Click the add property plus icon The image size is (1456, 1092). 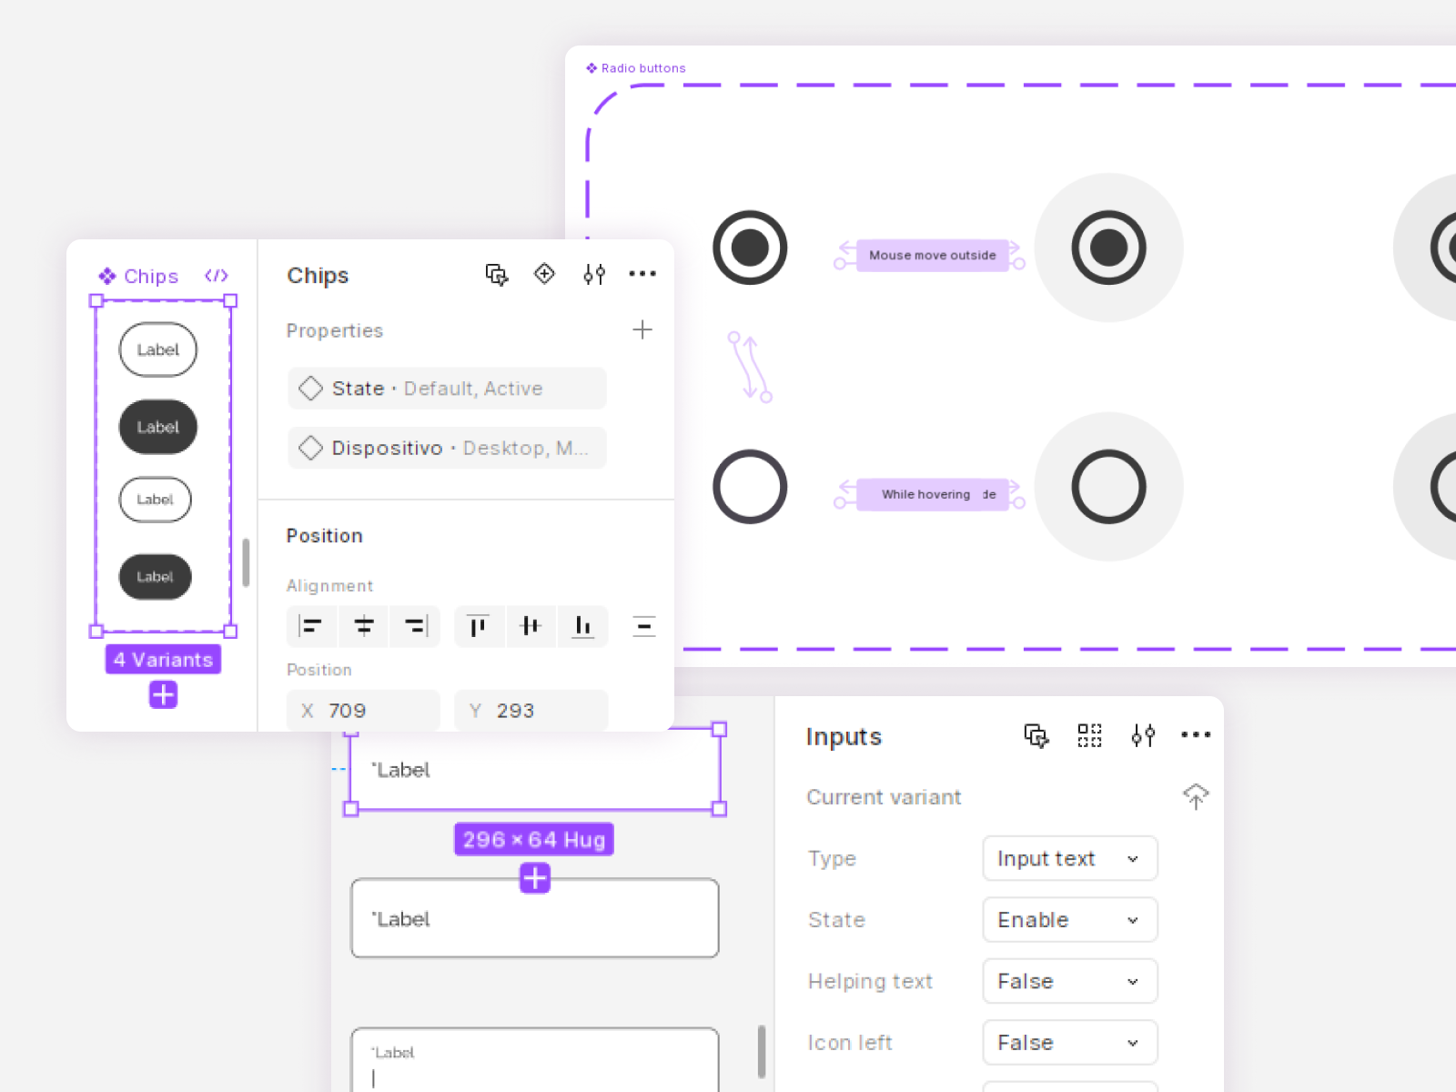pyautogui.click(x=642, y=329)
